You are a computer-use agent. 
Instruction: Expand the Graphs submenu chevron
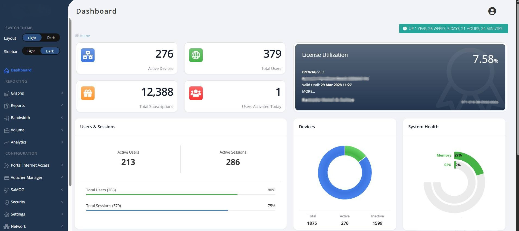click(62, 93)
